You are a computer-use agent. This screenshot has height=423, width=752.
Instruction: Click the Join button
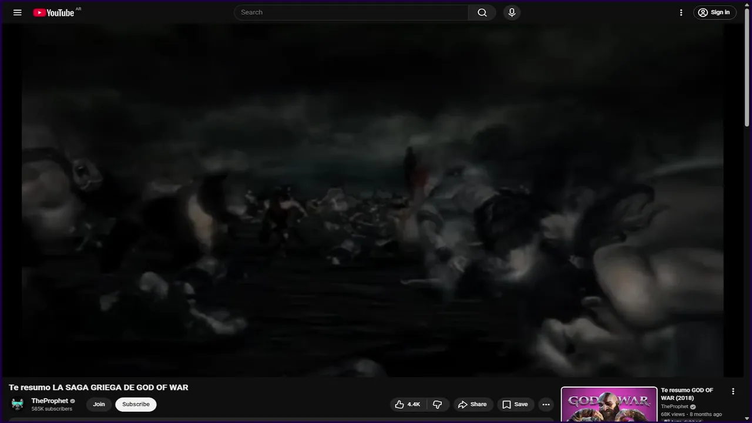[x=99, y=404]
